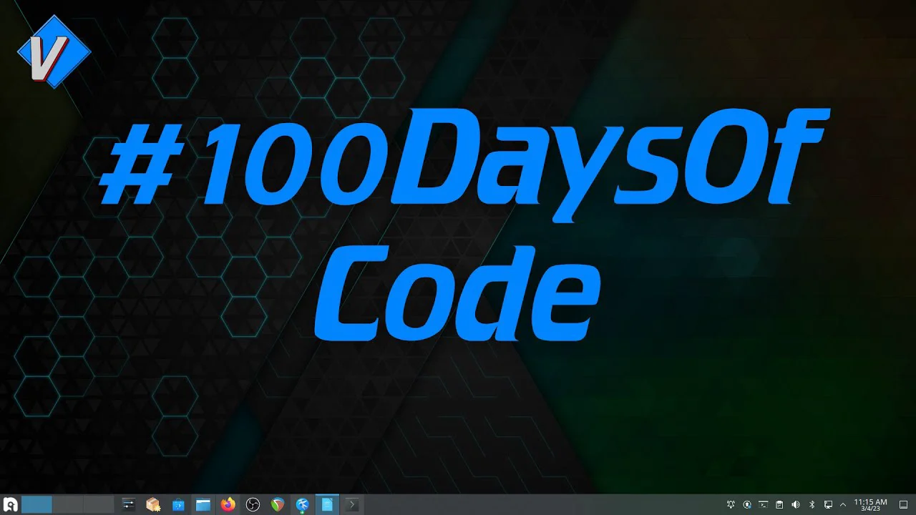The height and width of the screenshot is (515, 916).
Task: Open System Settings from the taskbar
Action: [x=129, y=505]
